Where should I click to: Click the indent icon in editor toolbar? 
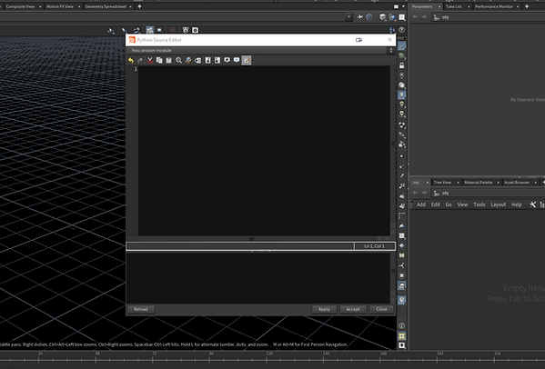point(207,60)
